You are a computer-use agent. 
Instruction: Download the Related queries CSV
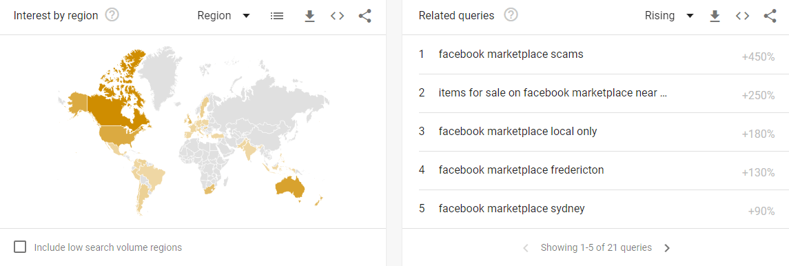coord(715,16)
